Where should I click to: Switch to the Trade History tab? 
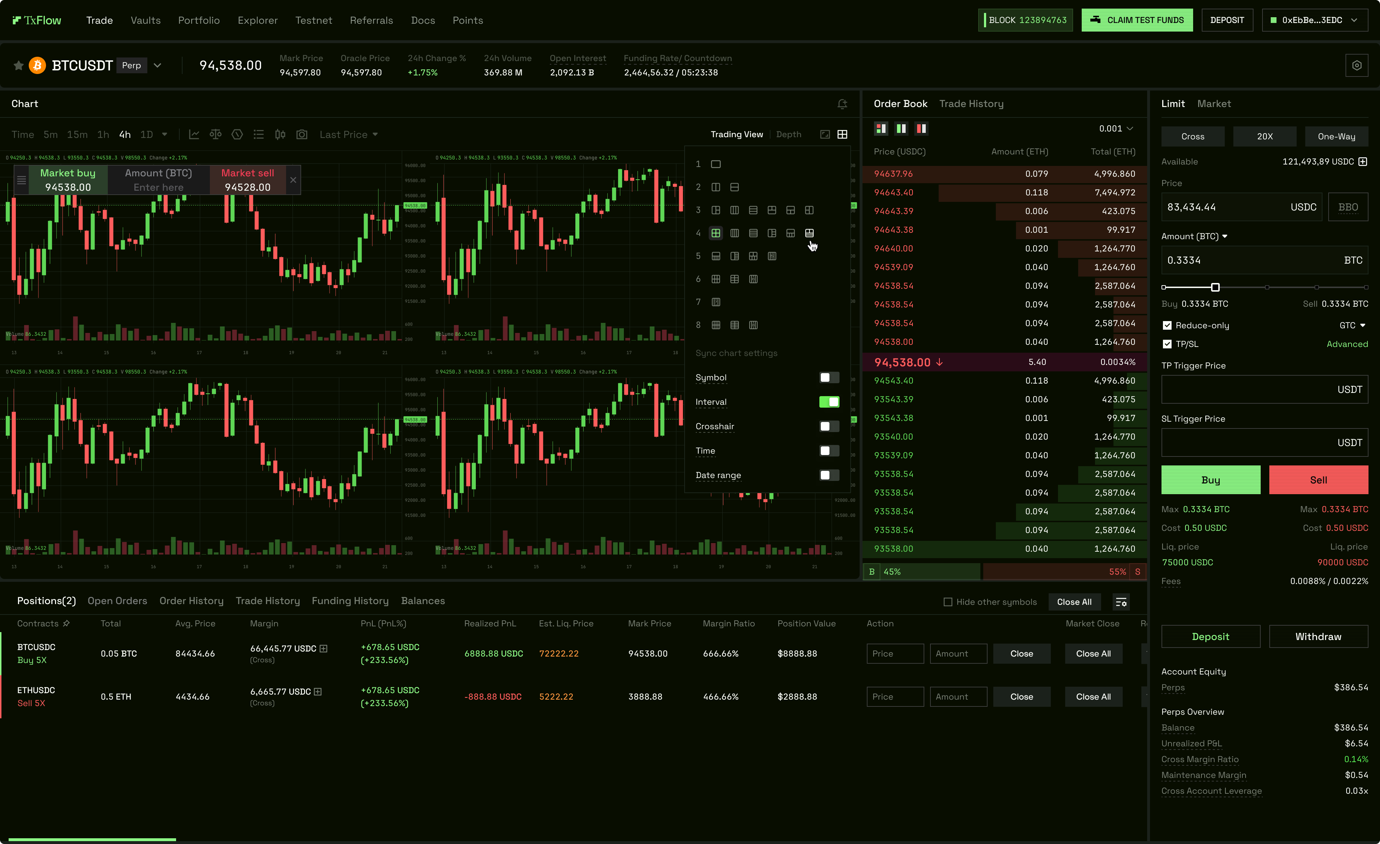(972, 103)
